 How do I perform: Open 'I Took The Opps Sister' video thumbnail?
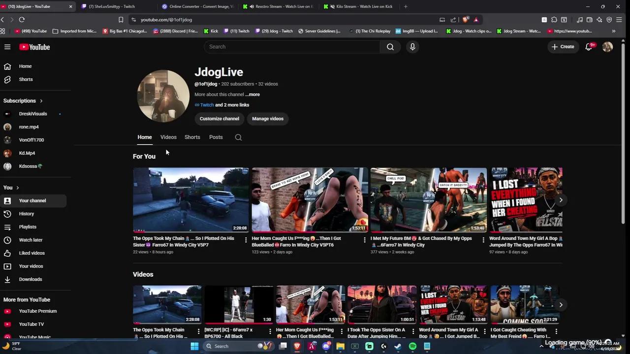tap(382, 304)
